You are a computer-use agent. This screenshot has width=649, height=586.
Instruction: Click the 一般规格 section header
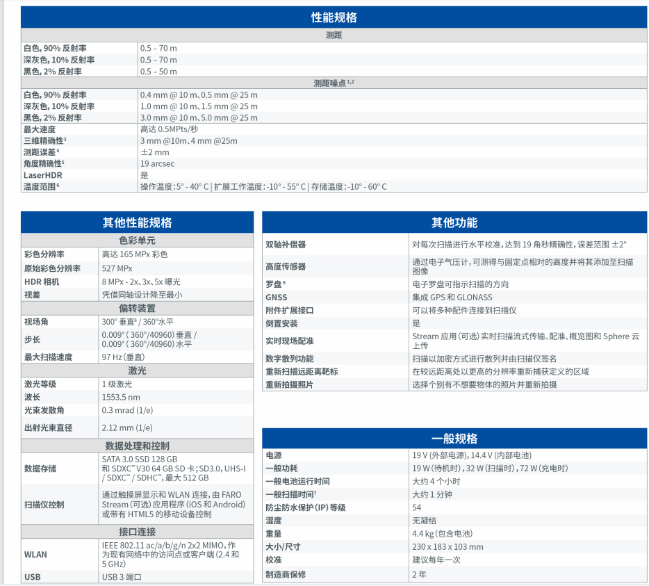454,439
